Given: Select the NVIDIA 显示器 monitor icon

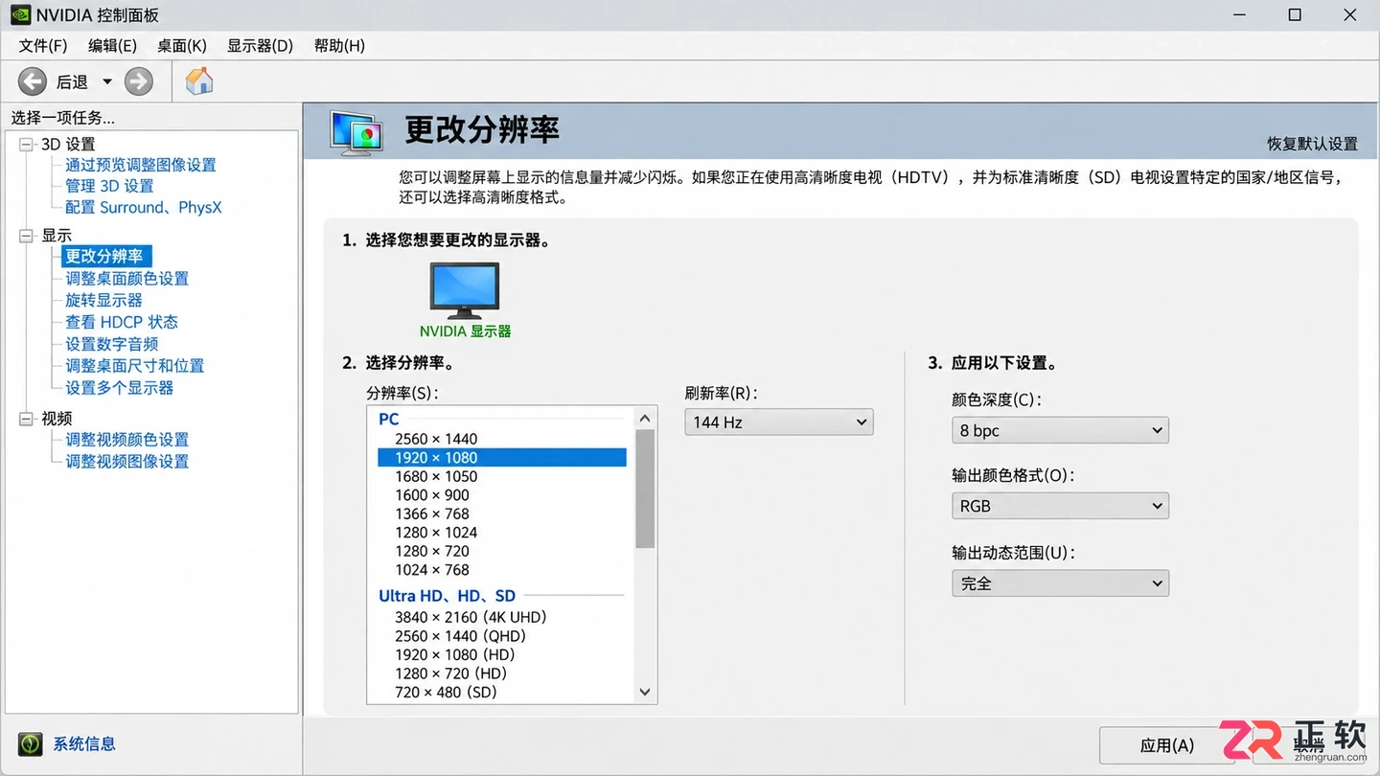Looking at the screenshot, I should coord(465,290).
